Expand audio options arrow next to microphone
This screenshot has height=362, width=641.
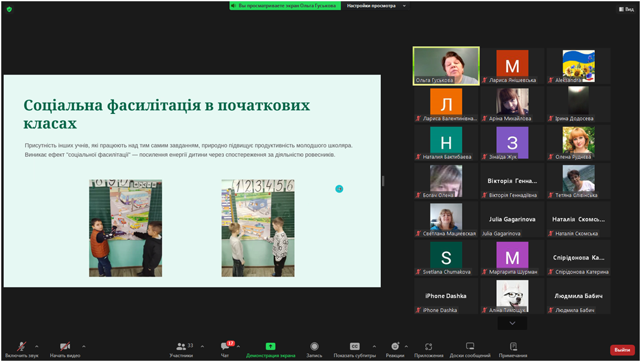coord(37,346)
